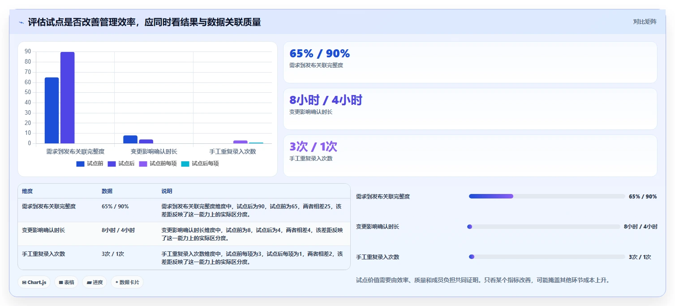Click the header icon beside the title
Image resolution: width=675 pixels, height=306 pixels.
click(21, 22)
